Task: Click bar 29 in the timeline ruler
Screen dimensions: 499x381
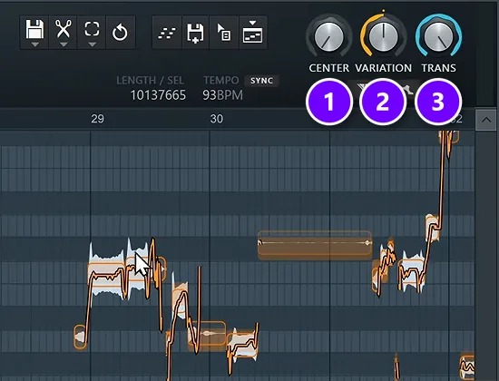Action: click(x=97, y=119)
